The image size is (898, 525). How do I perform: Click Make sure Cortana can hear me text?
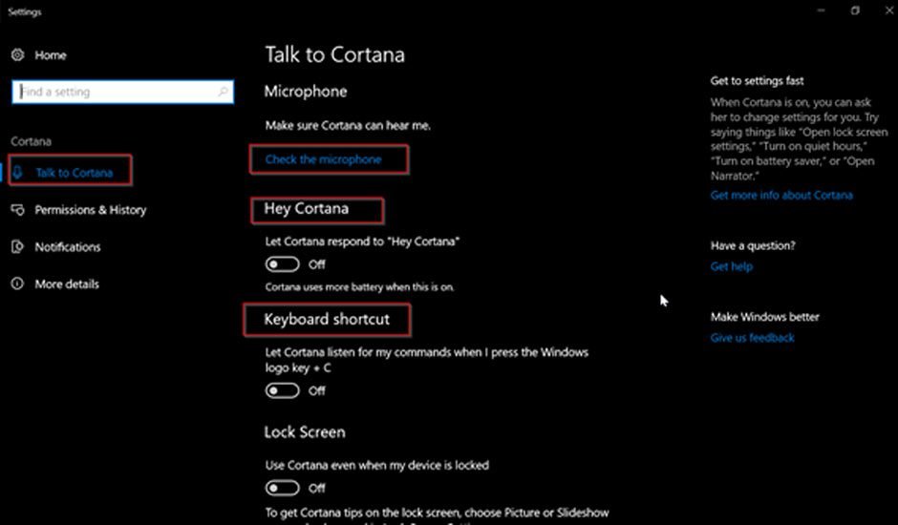pos(348,125)
